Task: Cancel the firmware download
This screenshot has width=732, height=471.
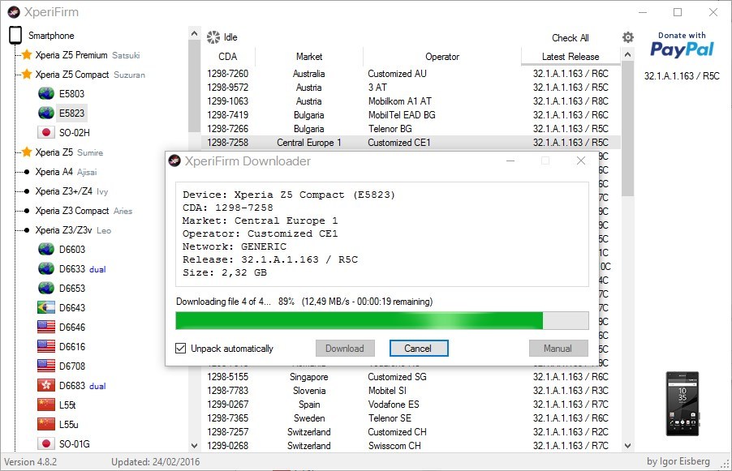Action: pos(419,349)
